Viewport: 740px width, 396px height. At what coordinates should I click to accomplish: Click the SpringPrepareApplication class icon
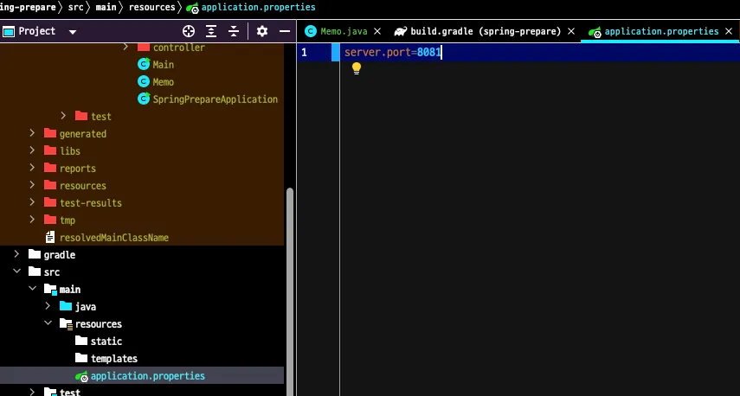pos(144,99)
